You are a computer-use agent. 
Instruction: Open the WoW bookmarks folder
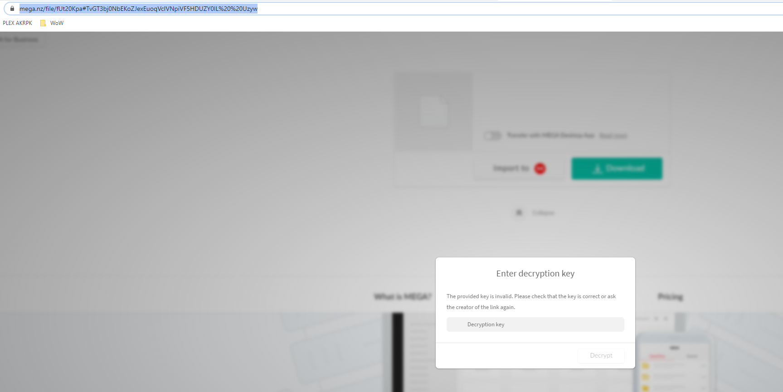[52, 23]
